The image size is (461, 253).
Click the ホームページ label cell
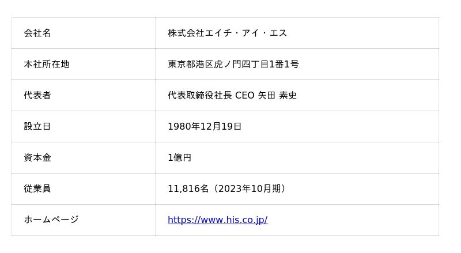(x=84, y=220)
